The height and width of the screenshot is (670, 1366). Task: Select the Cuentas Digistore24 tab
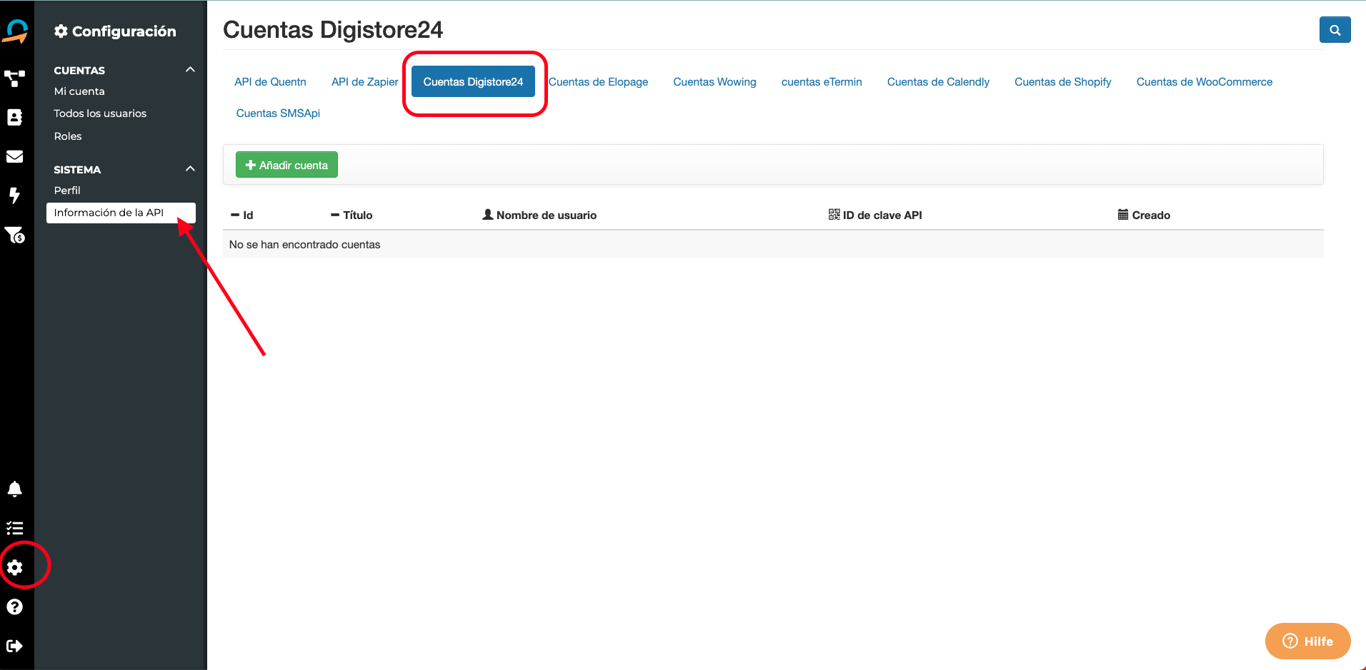[x=473, y=82]
